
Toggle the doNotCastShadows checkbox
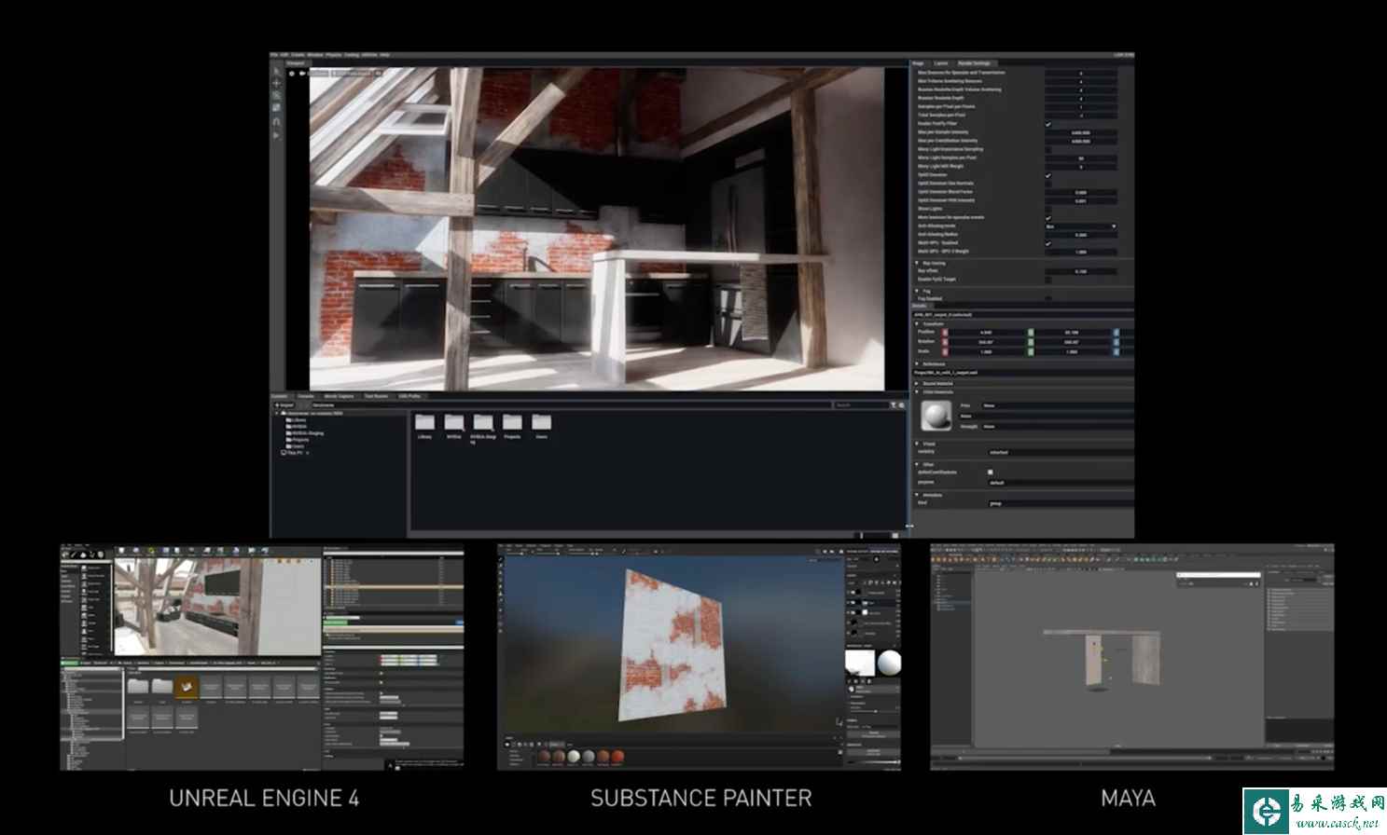pyautogui.click(x=991, y=472)
